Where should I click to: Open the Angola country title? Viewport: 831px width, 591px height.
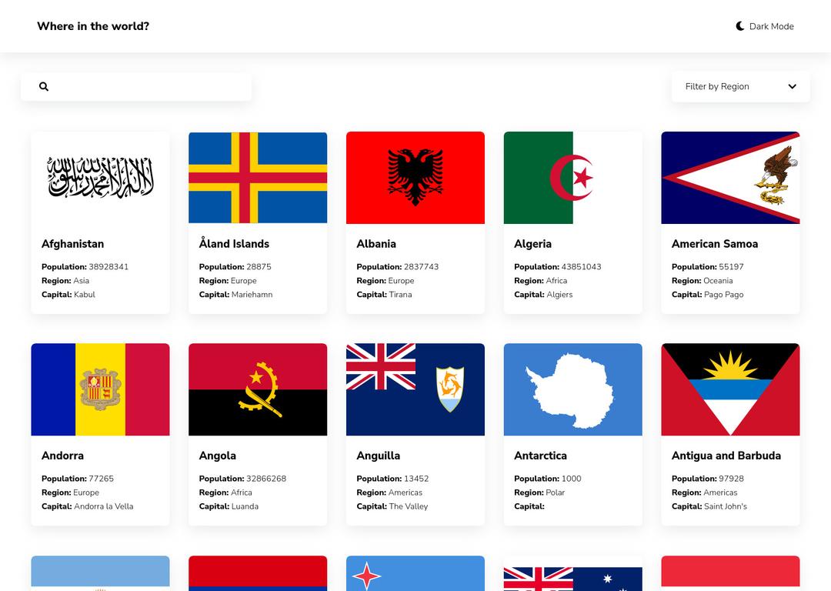click(x=218, y=456)
